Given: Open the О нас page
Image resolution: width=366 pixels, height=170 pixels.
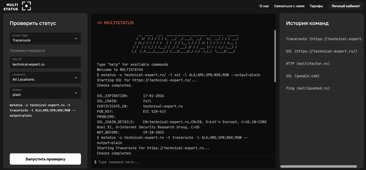Looking at the screenshot, I should coord(264,6).
